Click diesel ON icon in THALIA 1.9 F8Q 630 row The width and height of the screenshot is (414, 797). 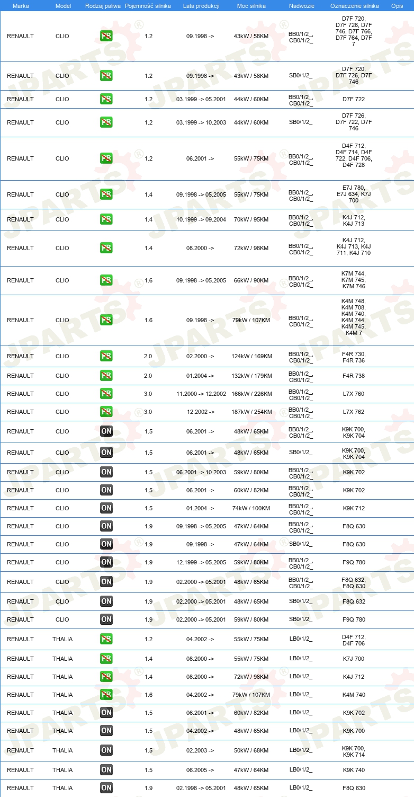[106, 788]
